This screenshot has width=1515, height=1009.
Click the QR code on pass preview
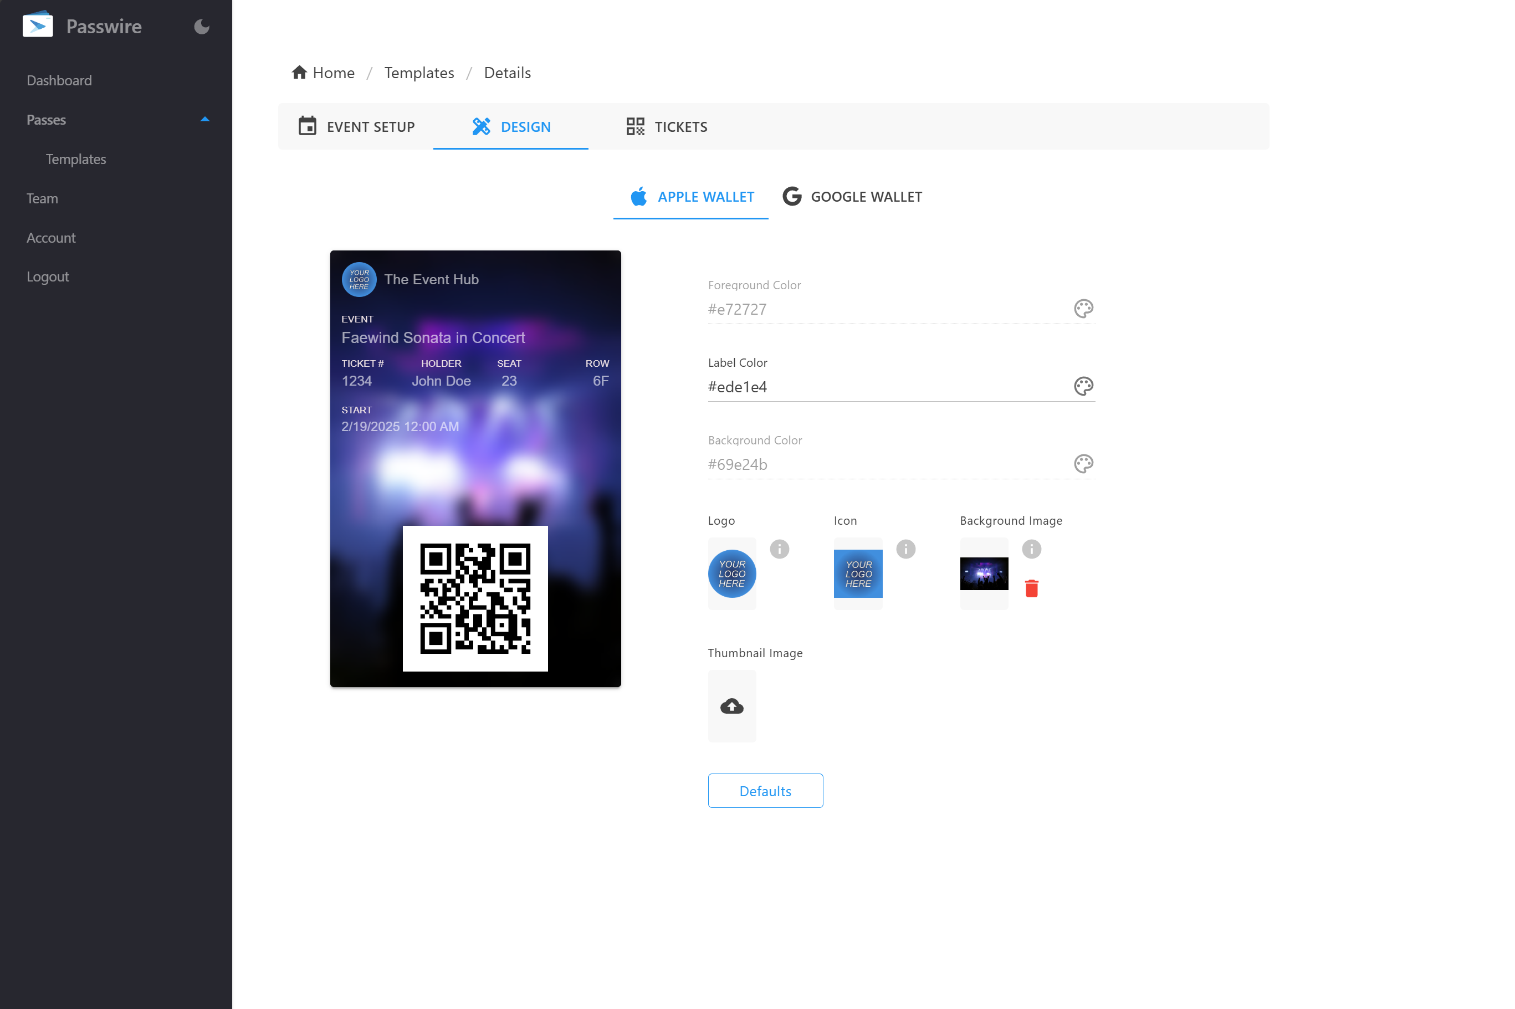point(475,598)
